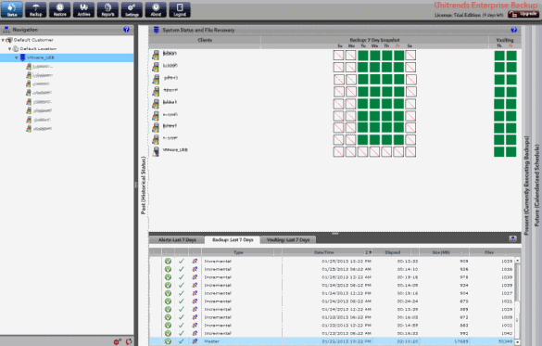Viewport: 542px width, 346px height.
Task: Open the About toolbar button
Action: click(156, 9)
